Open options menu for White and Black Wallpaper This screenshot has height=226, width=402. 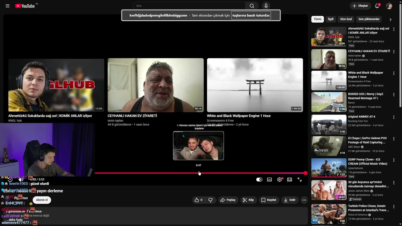[394, 73]
